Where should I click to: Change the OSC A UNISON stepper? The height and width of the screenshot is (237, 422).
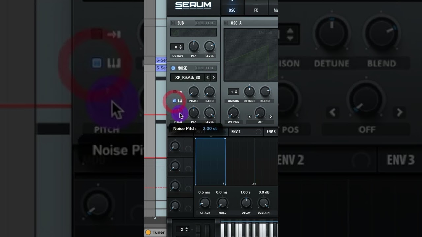tap(233, 92)
